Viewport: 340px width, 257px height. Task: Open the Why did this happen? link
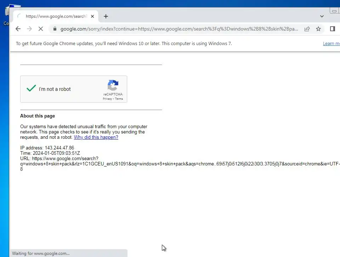[96, 137]
